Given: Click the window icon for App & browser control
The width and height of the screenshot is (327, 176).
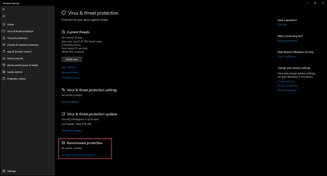Looking at the screenshot, I should point(4,52).
